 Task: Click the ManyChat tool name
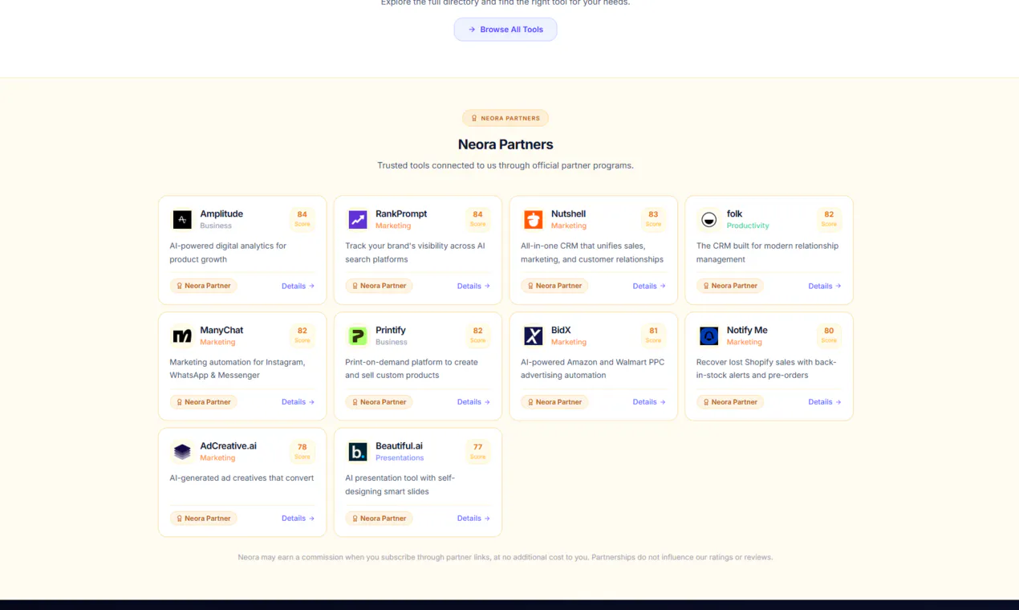click(221, 330)
